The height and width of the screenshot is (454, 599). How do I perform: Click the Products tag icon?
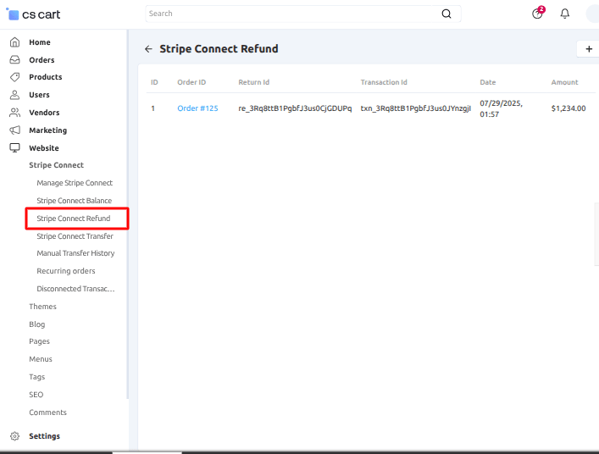click(14, 77)
